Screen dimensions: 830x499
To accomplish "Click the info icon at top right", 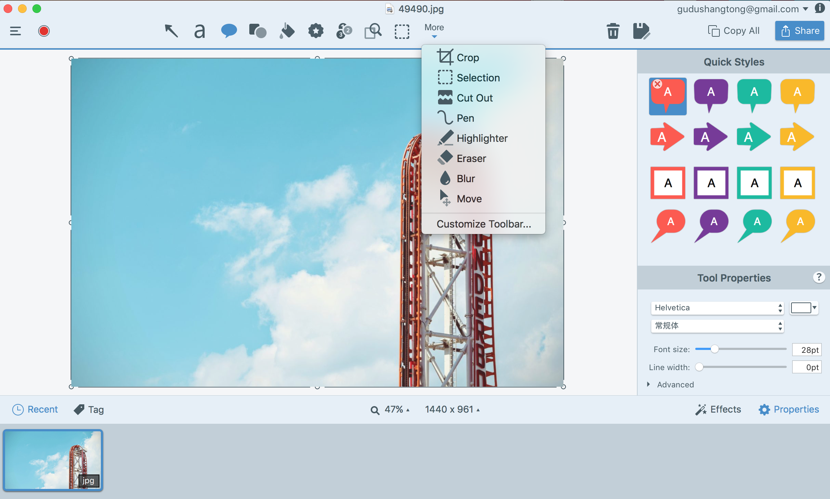I will click(x=820, y=8).
